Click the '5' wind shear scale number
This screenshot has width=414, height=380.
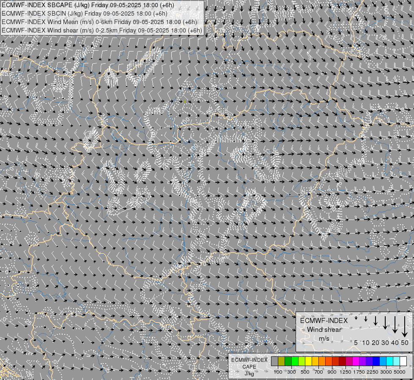pyautogui.click(x=356, y=342)
